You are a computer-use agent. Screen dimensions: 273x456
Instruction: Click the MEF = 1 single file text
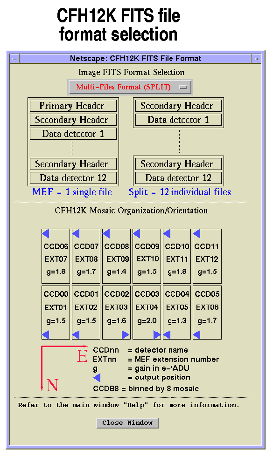[x=72, y=192]
